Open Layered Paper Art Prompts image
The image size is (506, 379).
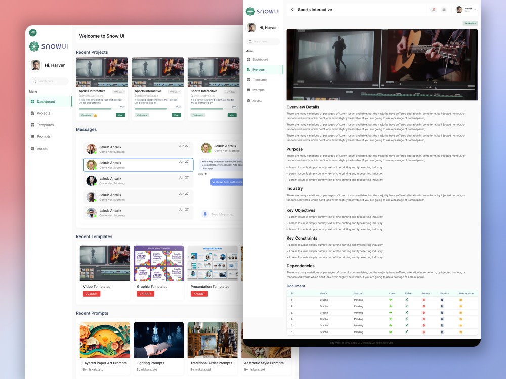(x=105, y=340)
